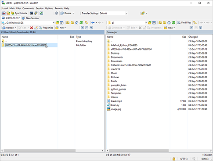Click the remote open directory icon

[150, 23]
